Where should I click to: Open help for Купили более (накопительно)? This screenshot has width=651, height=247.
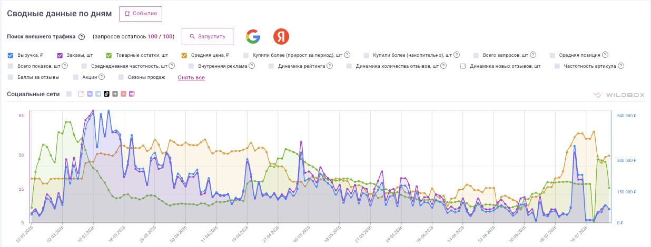(457, 55)
